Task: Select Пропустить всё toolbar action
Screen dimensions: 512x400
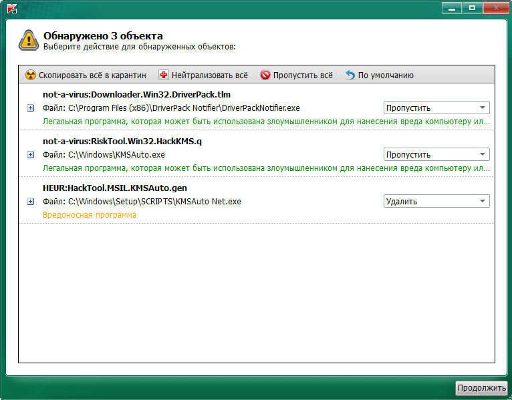Action: click(x=297, y=75)
